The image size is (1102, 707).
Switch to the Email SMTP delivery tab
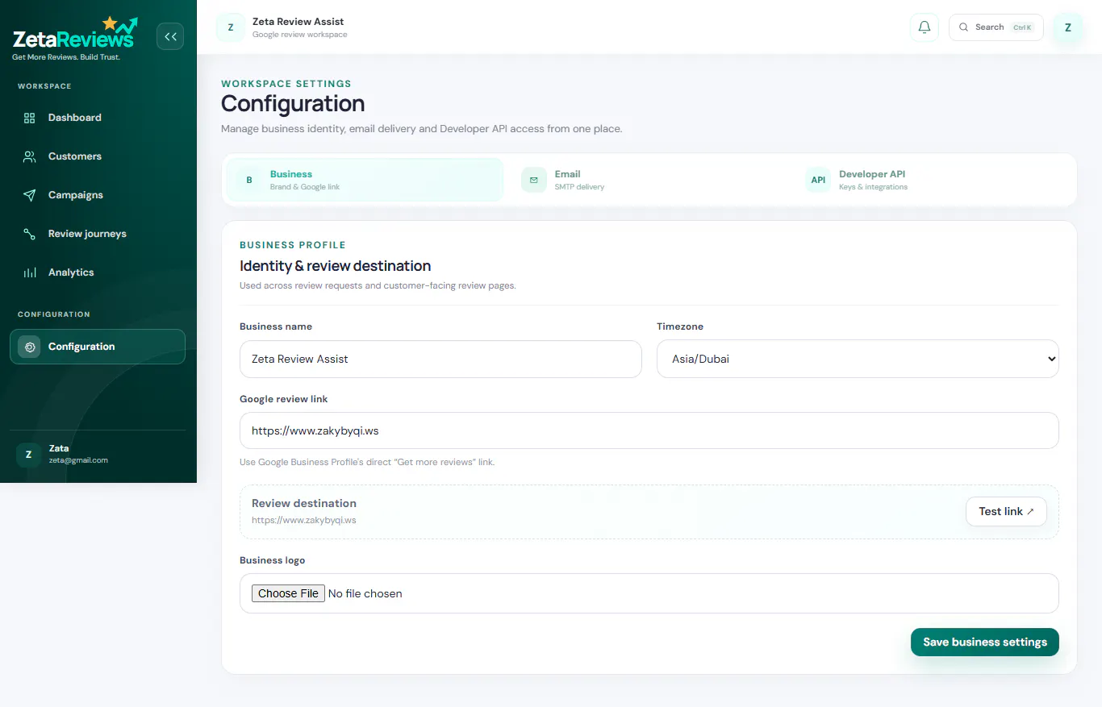[x=649, y=180]
